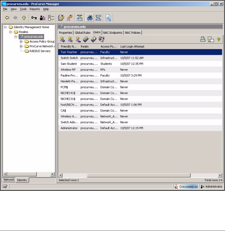Click right arrow of users table scrollbar

[x=220, y=175]
